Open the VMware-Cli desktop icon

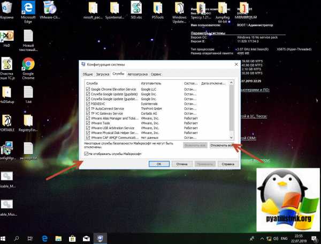coord(50,10)
